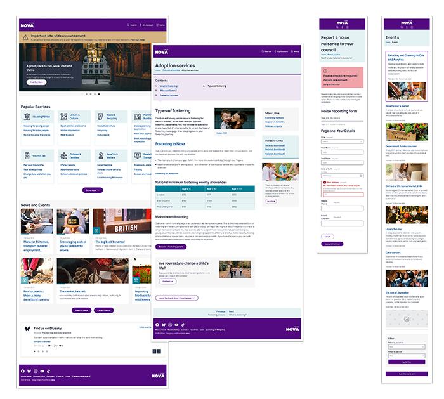
Task: Click the Waste & Recycling cup icon
Action: [100, 116]
